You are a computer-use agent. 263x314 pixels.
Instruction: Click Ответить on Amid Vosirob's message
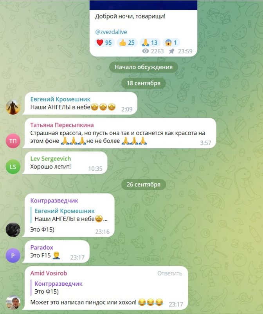[169, 273]
